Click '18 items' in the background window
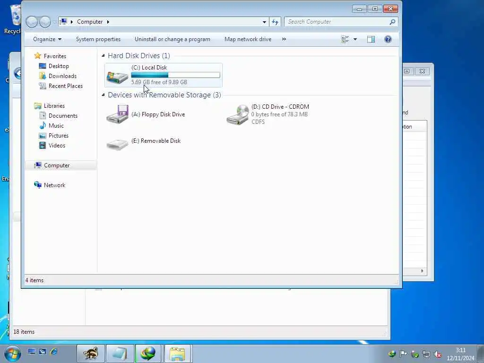Image resolution: width=484 pixels, height=363 pixels. pos(24,332)
